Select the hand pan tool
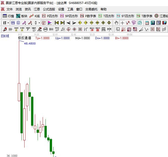 116,23
